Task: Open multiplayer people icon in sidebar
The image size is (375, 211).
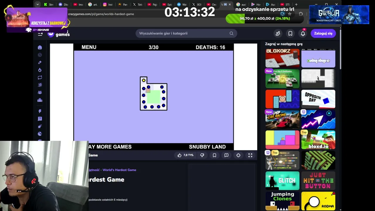Action: 40,92
